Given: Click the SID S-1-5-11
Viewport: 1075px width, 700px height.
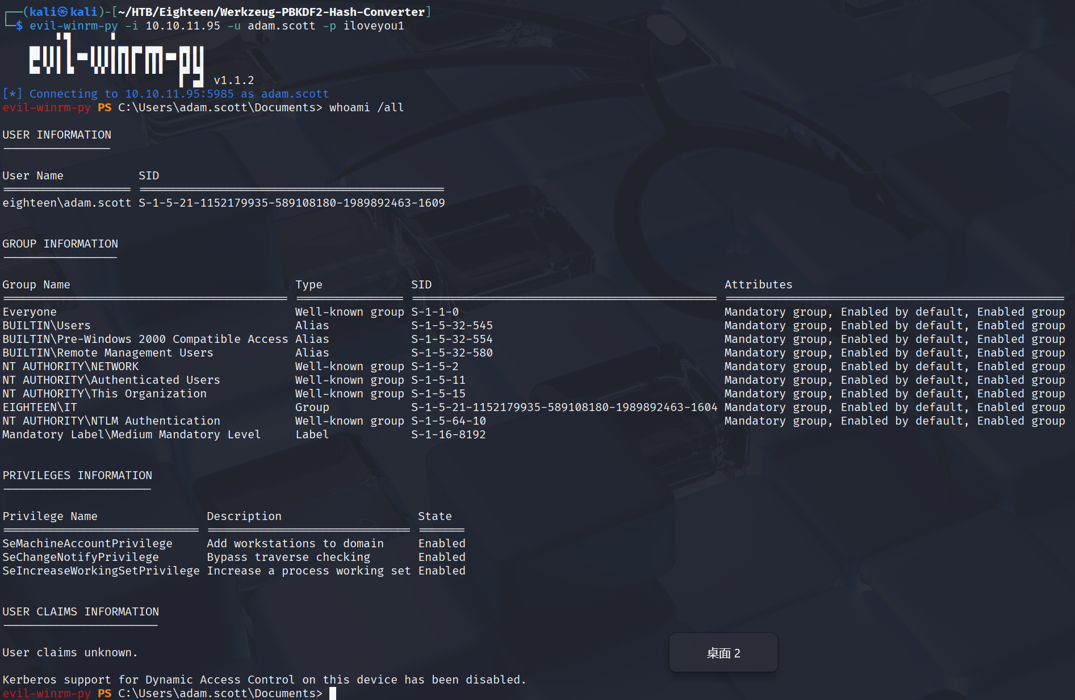Looking at the screenshot, I should point(438,380).
